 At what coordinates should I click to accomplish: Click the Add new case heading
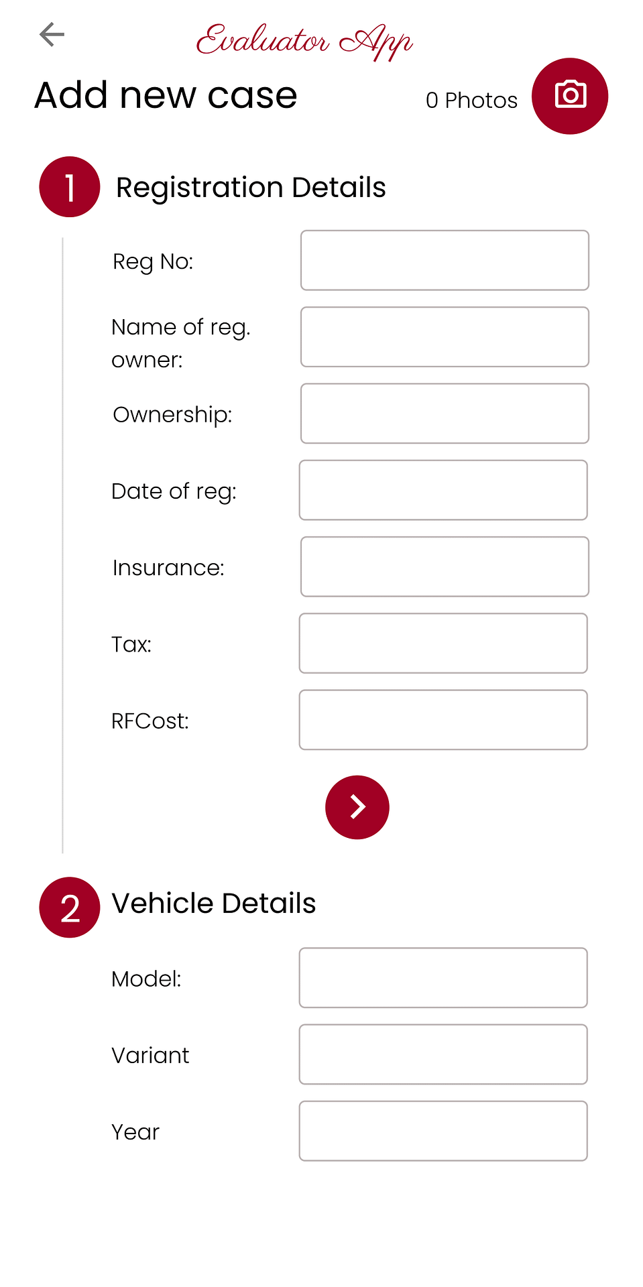[166, 95]
